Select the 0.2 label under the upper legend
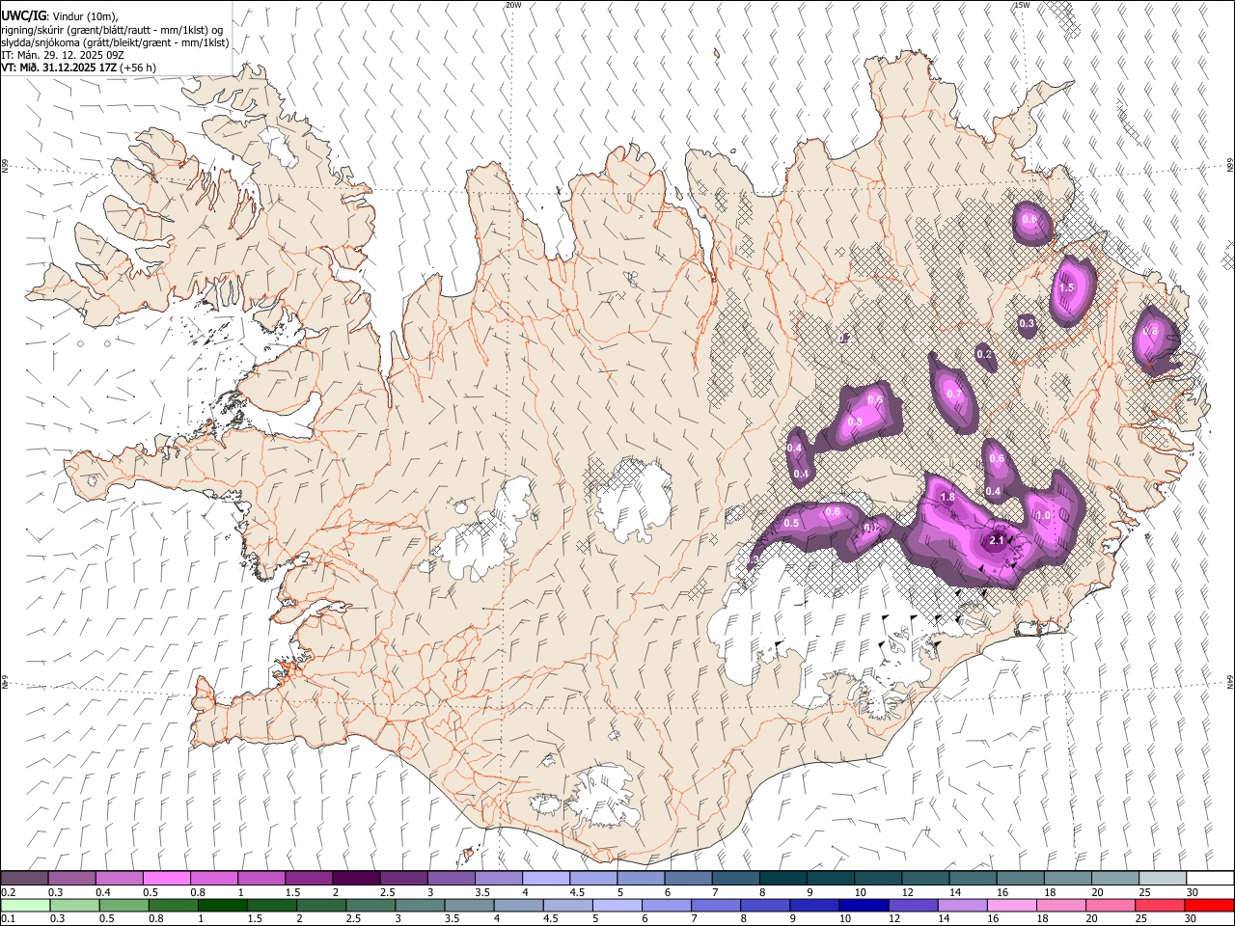 [8, 892]
